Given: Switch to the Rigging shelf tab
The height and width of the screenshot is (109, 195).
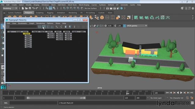Looking at the screenshot, I should [50, 13].
